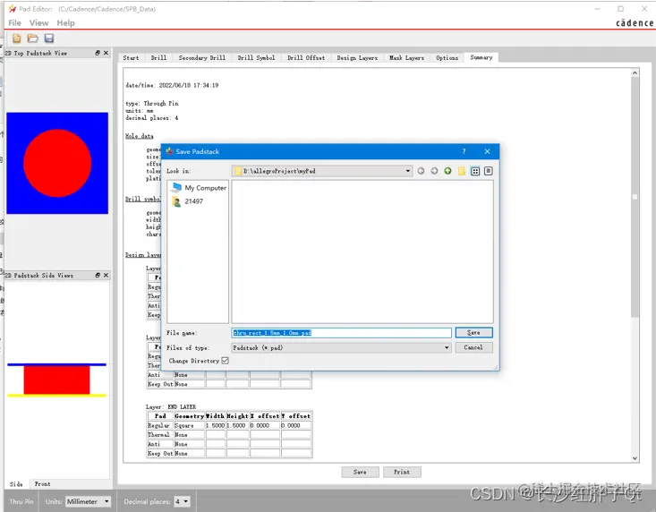Image resolution: width=656 pixels, height=512 pixels.
Task: Open the Files of type dropdown
Action: pyautogui.click(x=447, y=347)
